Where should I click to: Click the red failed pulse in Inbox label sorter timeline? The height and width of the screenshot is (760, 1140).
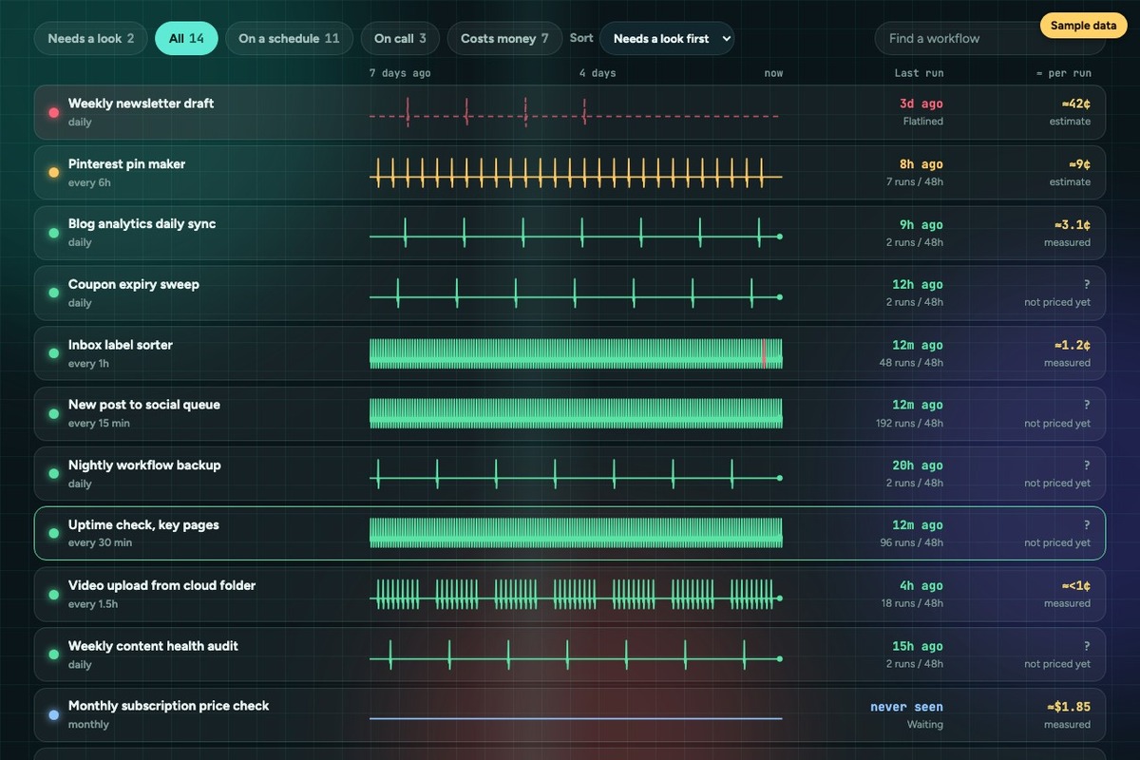(x=764, y=353)
